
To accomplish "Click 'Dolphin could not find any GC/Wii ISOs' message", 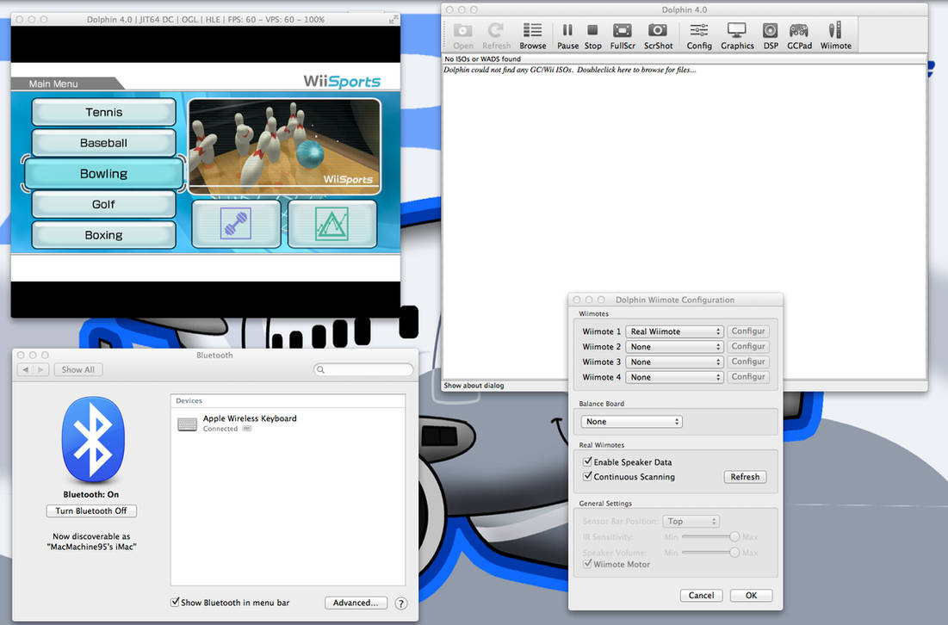I will [x=569, y=70].
